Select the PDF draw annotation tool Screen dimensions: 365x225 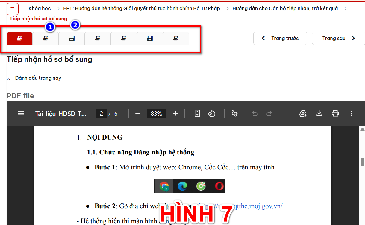(234, 114)
